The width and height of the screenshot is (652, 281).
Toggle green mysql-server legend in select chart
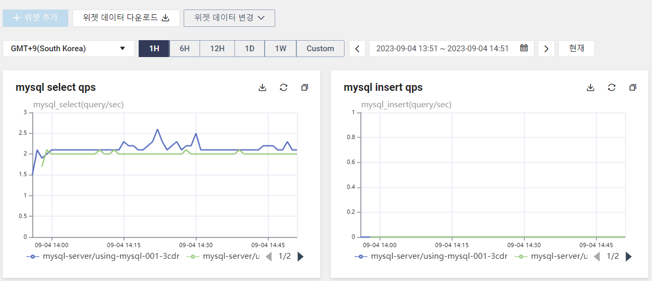(x=223, y=257)
